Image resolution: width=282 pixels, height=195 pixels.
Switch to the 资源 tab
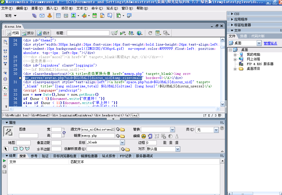coord(243,36)
